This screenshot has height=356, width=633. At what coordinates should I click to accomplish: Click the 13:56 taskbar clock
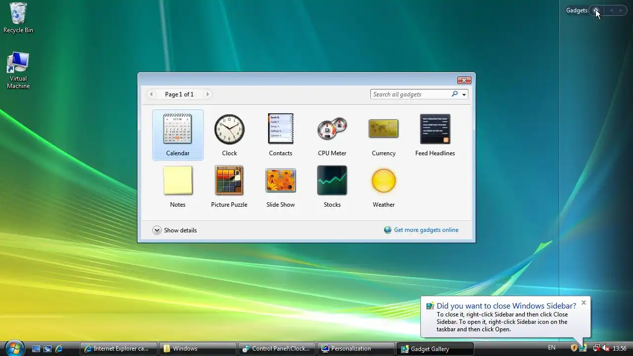tap(620, 348)
